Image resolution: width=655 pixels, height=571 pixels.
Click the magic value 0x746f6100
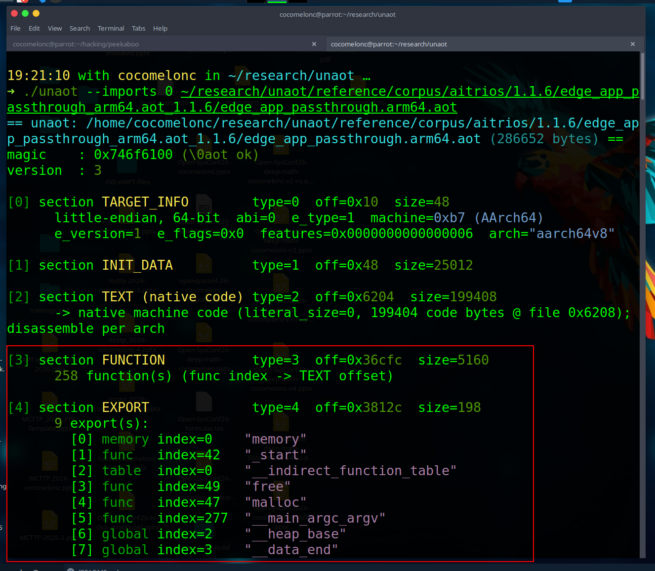(133, 155)
